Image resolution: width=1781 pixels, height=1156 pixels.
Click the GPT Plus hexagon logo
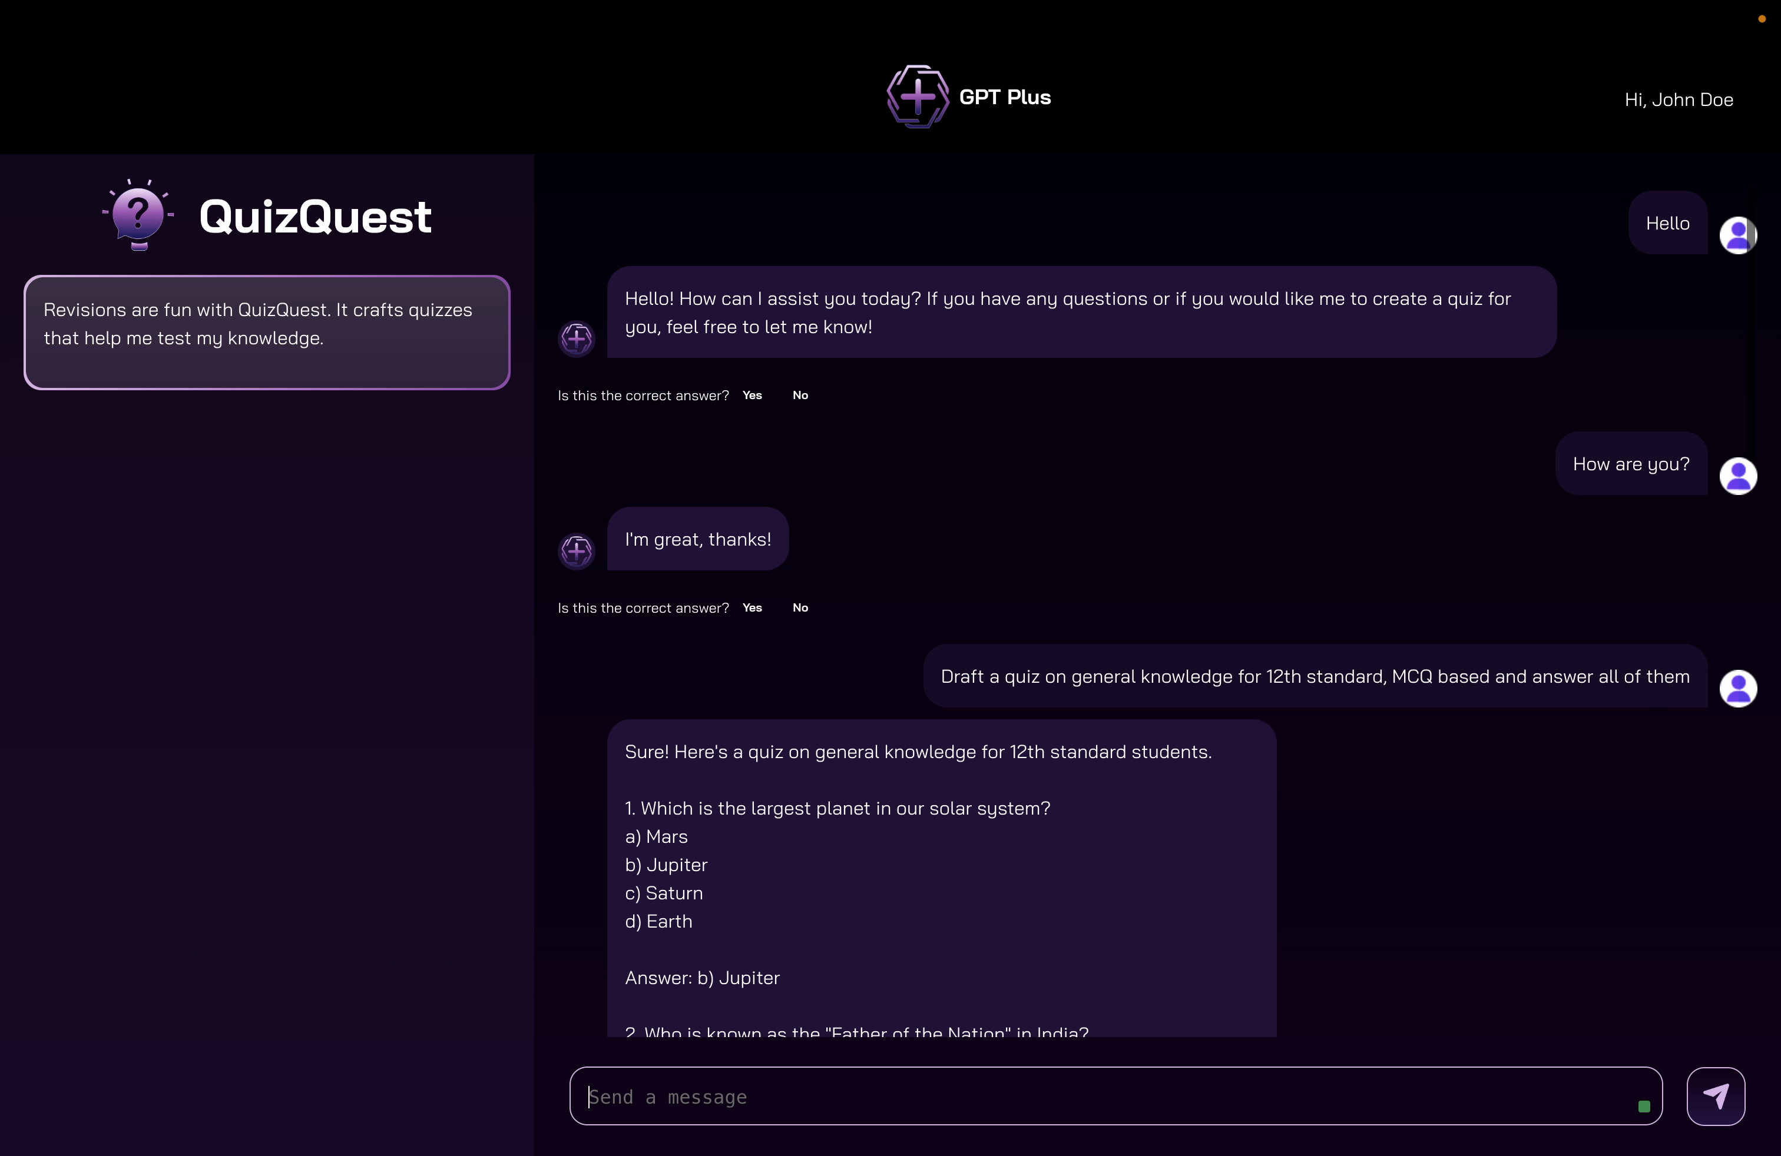[x=918, y=97]
